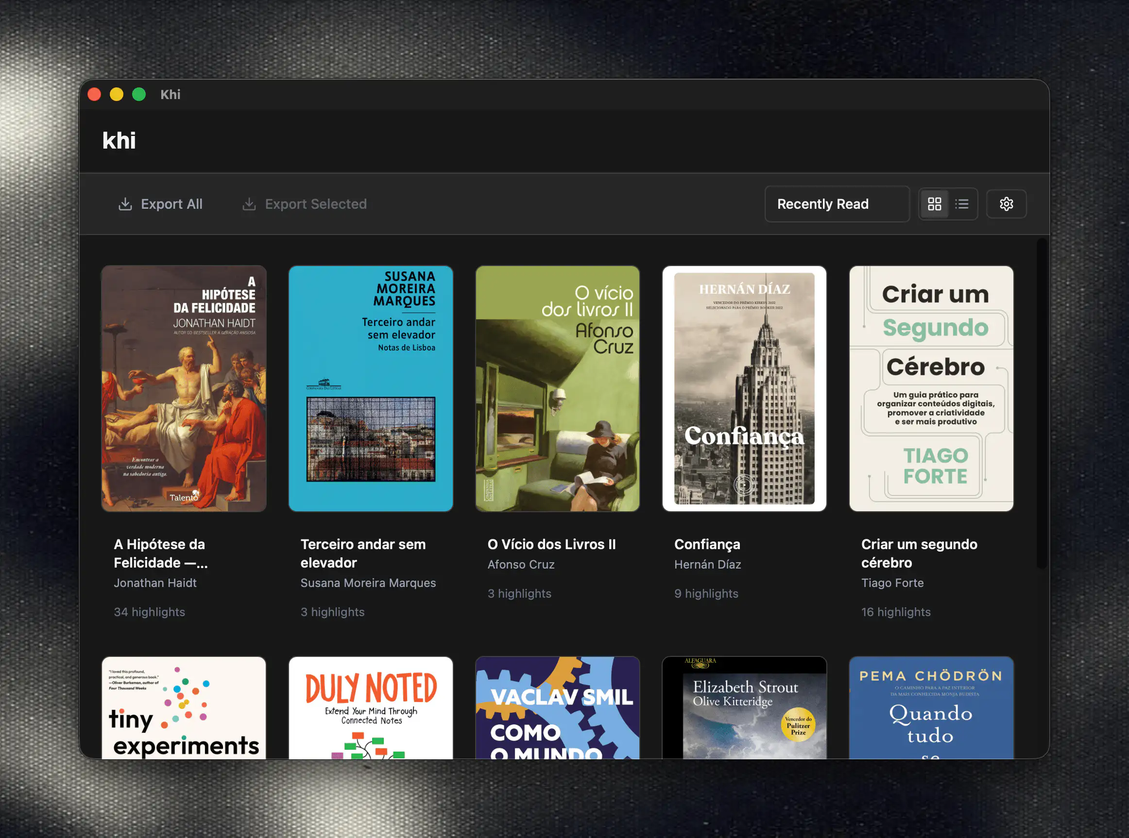Screen dimensions: 1129x838
Task: Open the Olive Kitteridge book cover
Action: (744, 707)
